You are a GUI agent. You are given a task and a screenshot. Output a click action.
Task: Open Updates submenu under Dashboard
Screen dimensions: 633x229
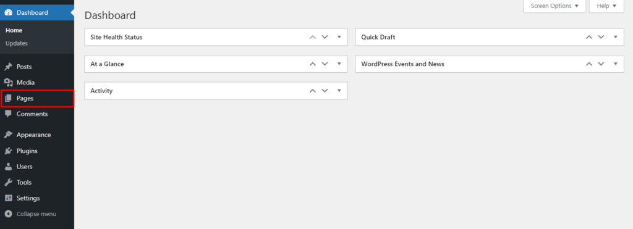[x=17, y=43]
